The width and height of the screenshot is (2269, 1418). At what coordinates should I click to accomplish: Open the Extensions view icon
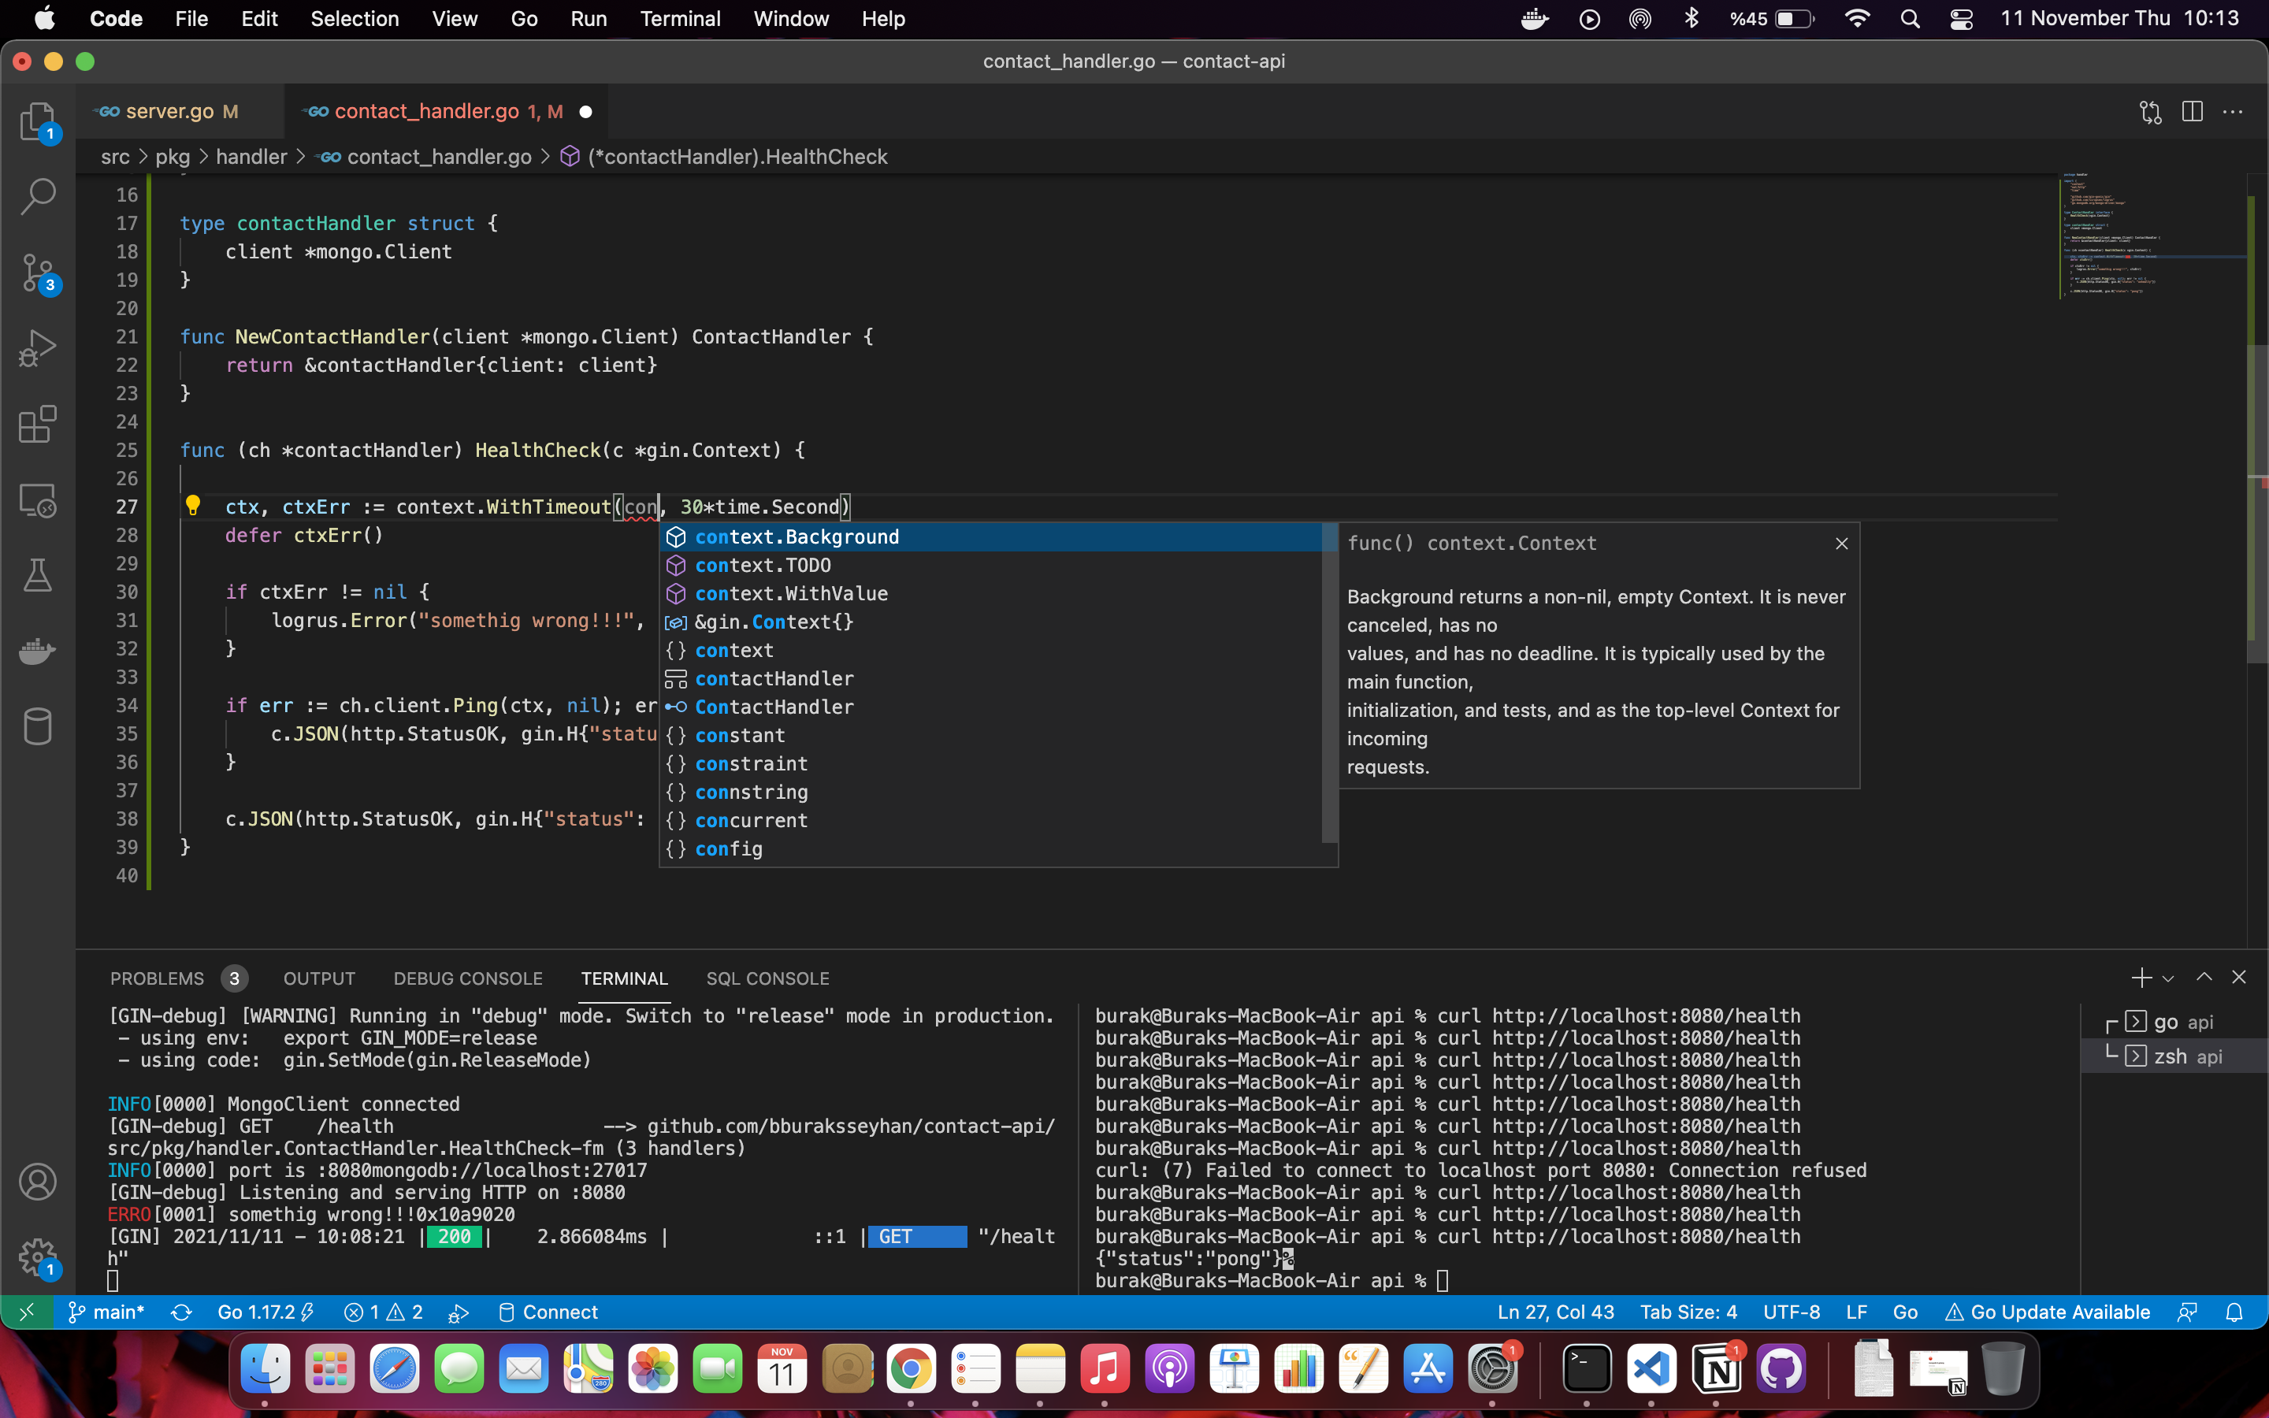[38, 424]
